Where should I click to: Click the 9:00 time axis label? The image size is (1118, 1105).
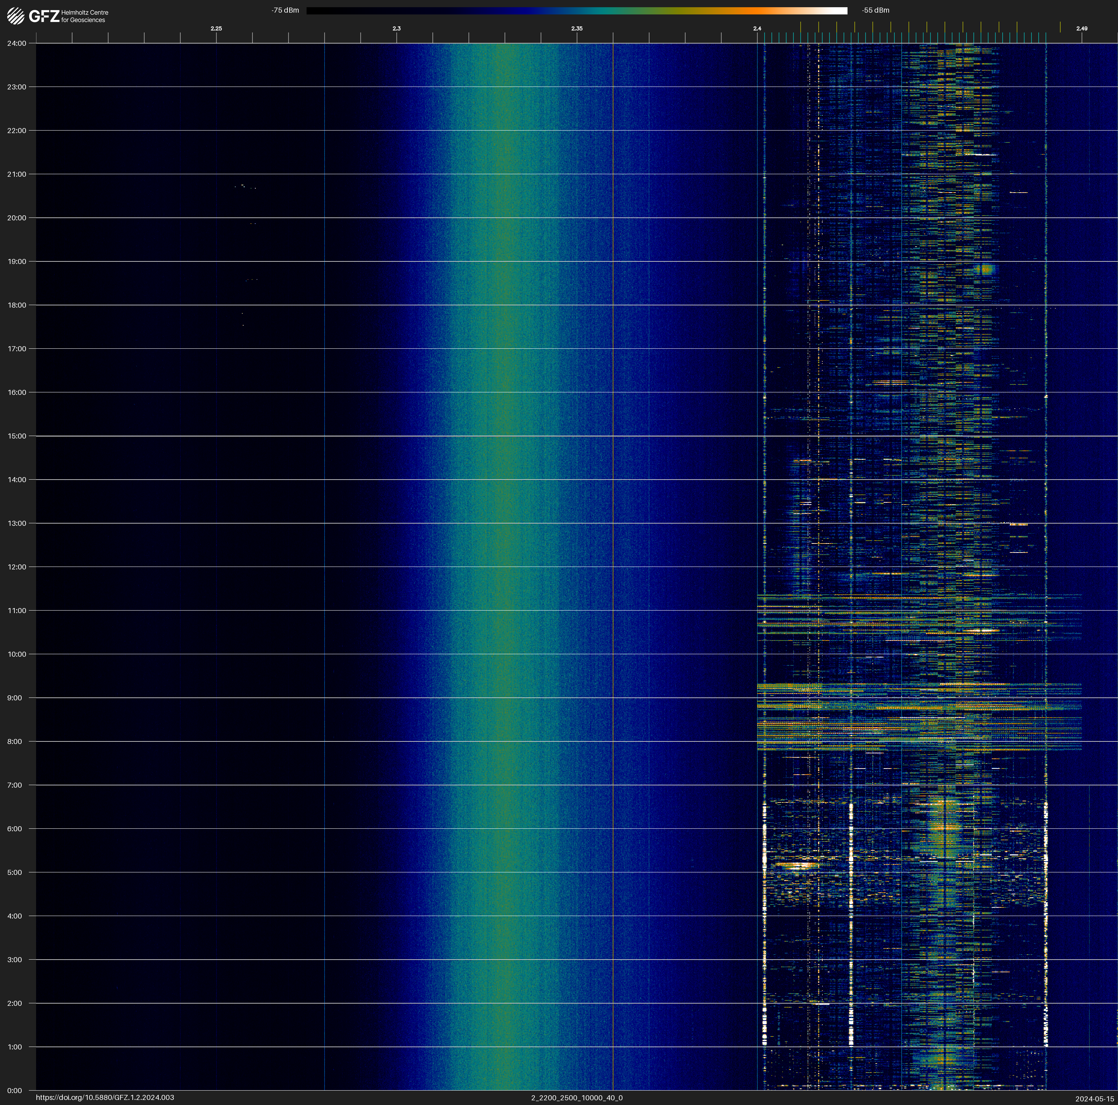pos(14,698)
